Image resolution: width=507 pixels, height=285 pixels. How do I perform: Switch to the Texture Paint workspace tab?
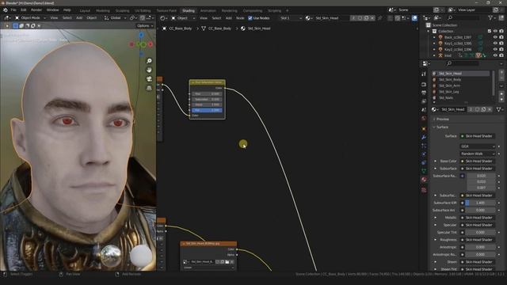click(166, 10)
